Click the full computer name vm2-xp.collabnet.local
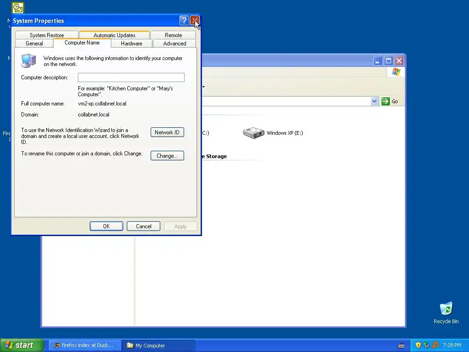The width and height of the screenshot is (469, 352). coord(102,104)
